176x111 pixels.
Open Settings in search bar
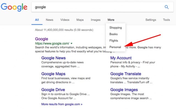(x=151, y=20)
